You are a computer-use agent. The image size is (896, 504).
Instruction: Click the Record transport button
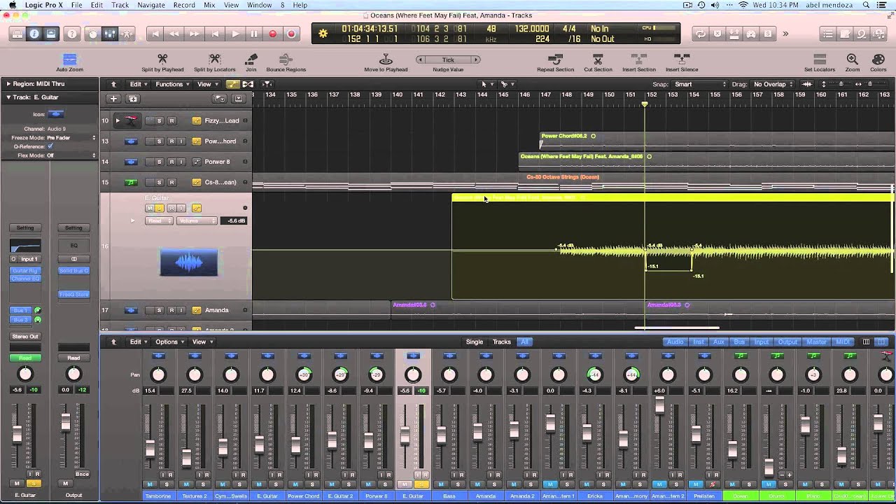tap(273, 34)
